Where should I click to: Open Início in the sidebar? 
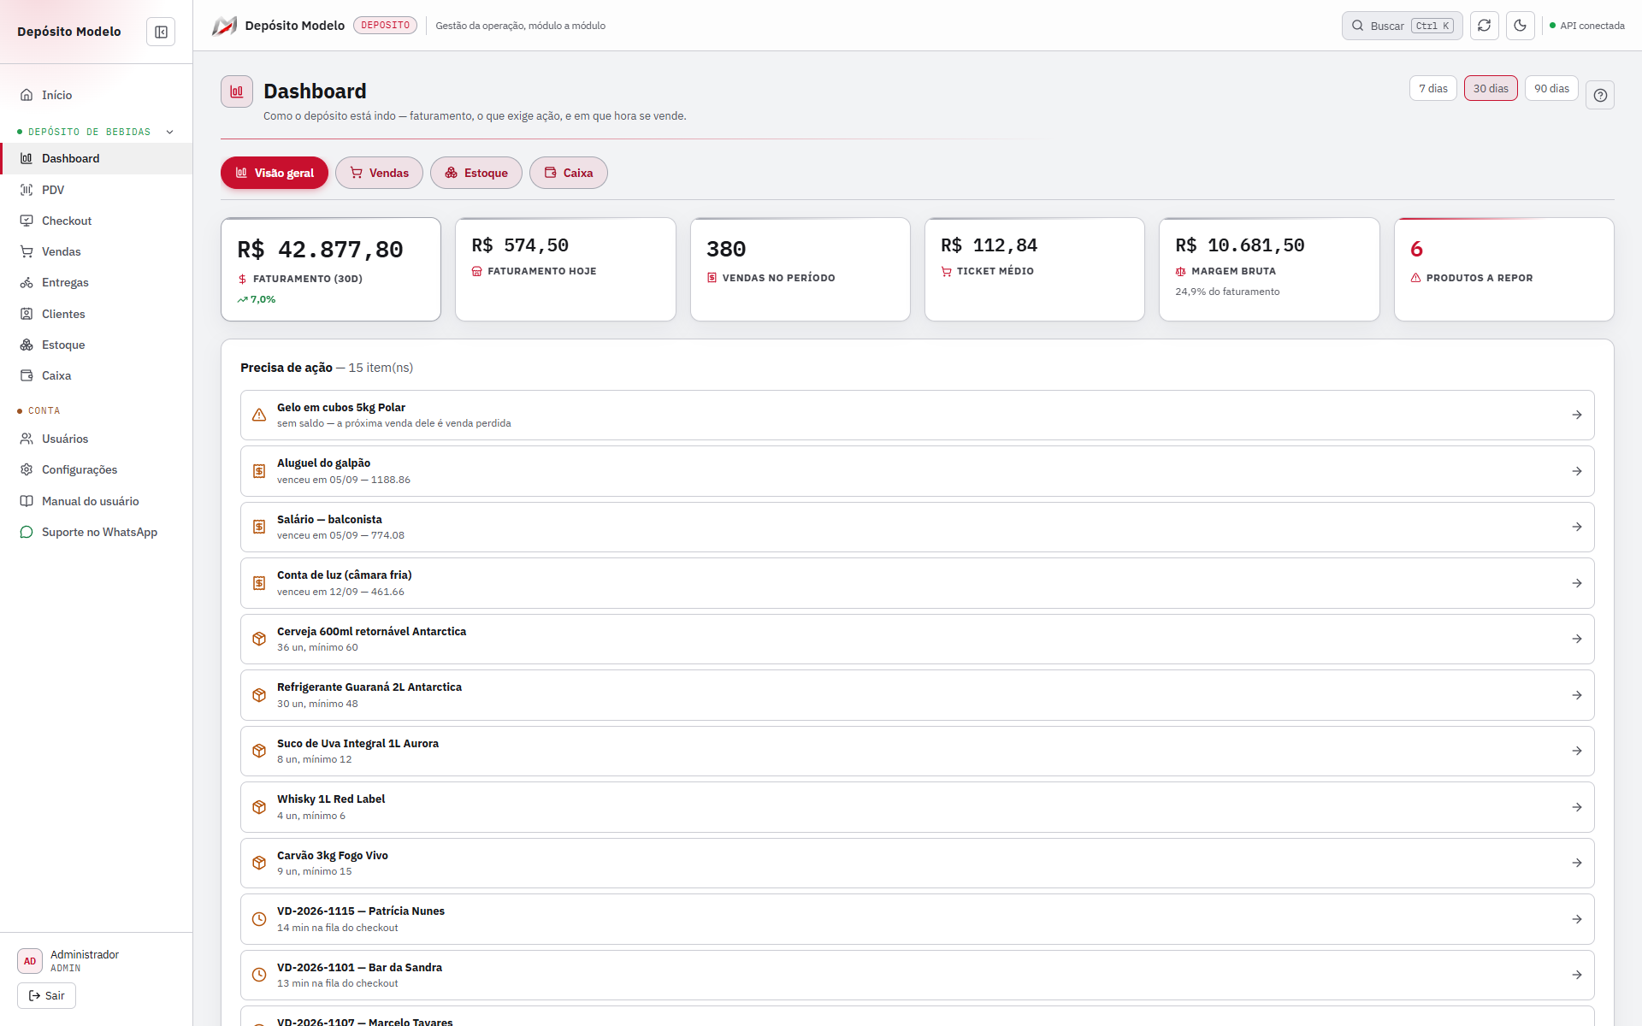coord(96,95)
